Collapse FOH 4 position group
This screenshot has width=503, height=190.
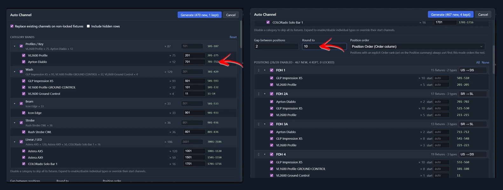(x=265, y=154)
